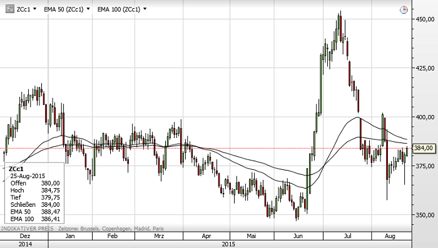Click the 450,00 price axis label
The image size is (438, 248).
425,19
